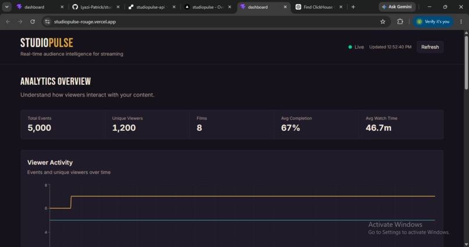Click the Refresh button

click(x=430, y=47)
